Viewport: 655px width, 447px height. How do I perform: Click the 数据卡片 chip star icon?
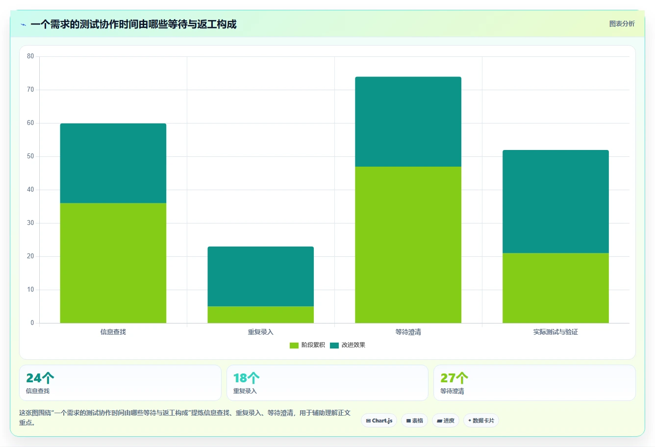[470, 421]
